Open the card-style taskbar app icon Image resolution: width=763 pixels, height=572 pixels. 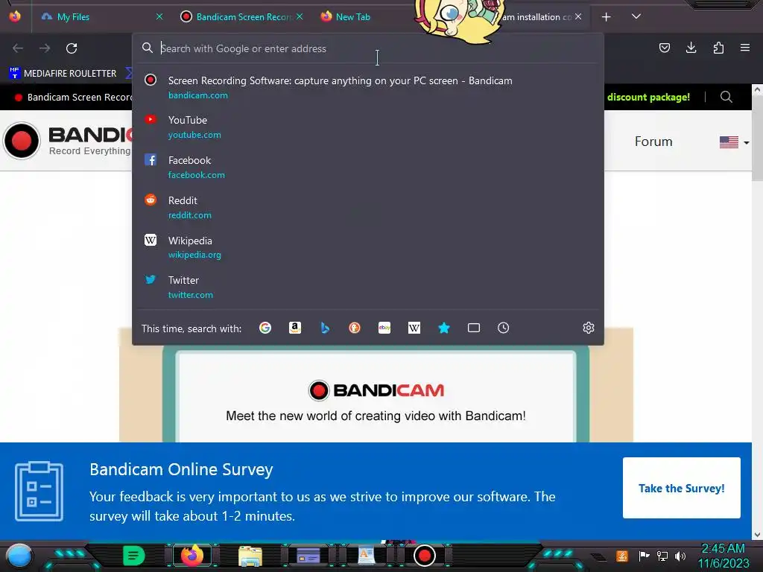(x=308, y=556)
